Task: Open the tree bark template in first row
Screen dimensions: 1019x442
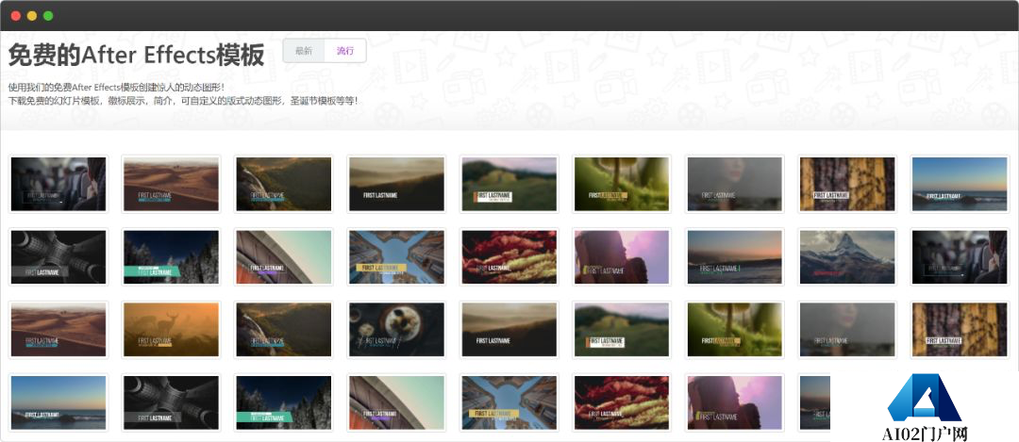Action: tap(847, 184)
